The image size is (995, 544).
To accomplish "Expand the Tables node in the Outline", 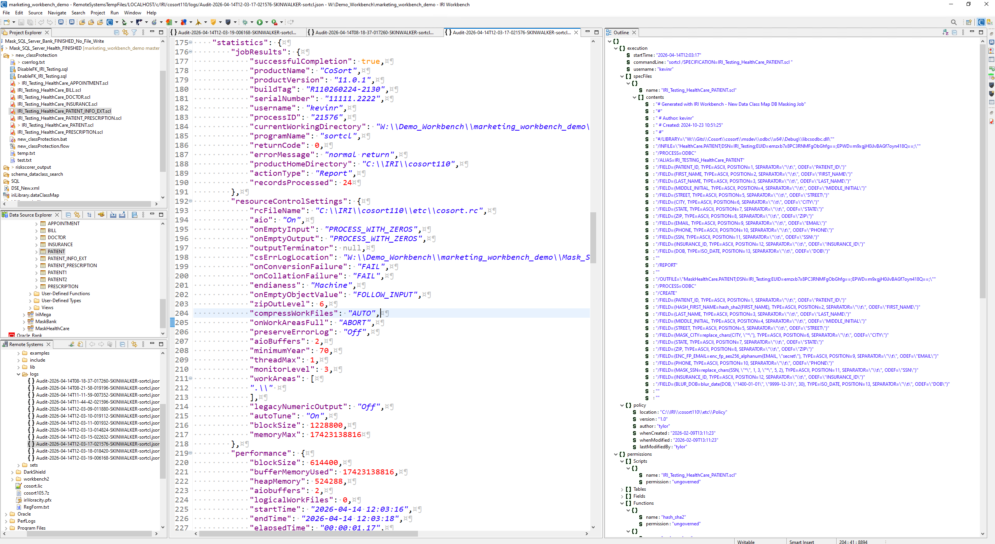I will [621, 489].
